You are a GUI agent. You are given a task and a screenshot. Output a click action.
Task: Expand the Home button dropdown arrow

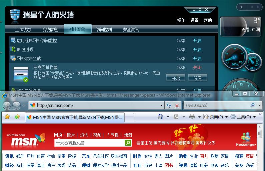point(168,117)
